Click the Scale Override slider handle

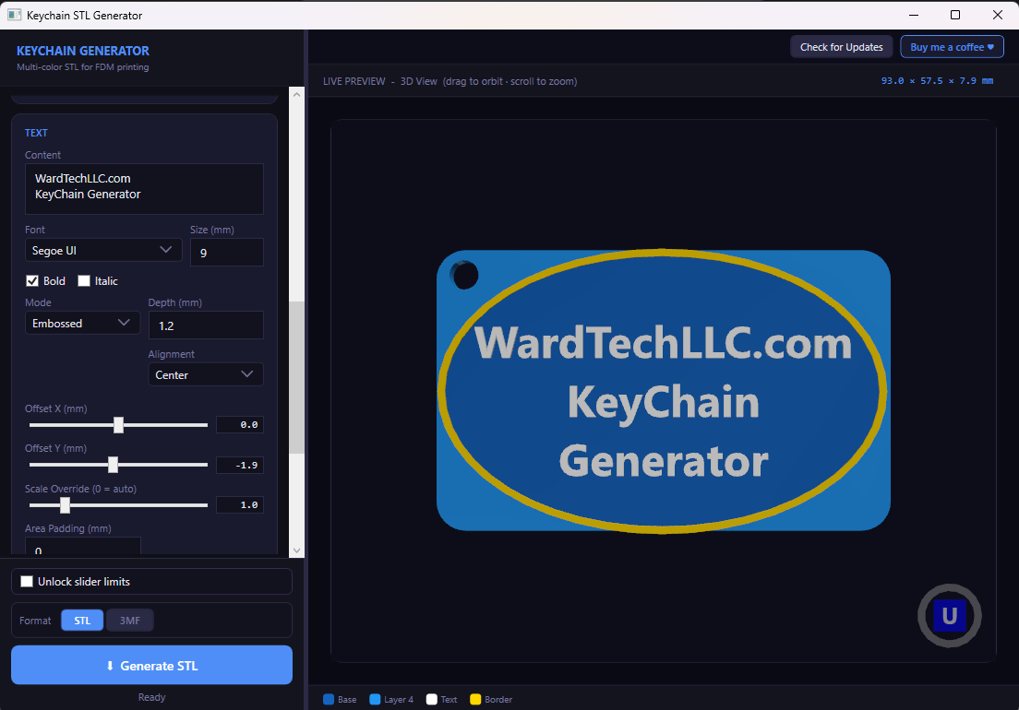point(65,504)
